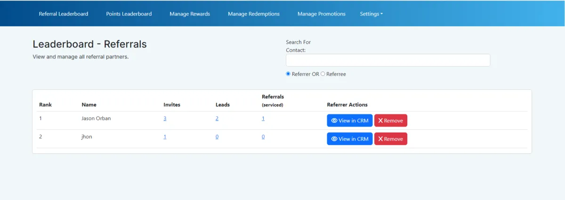Open Jason Orban's invites count link
Screen dimensions: 565x200
click(x=165, y=119)
